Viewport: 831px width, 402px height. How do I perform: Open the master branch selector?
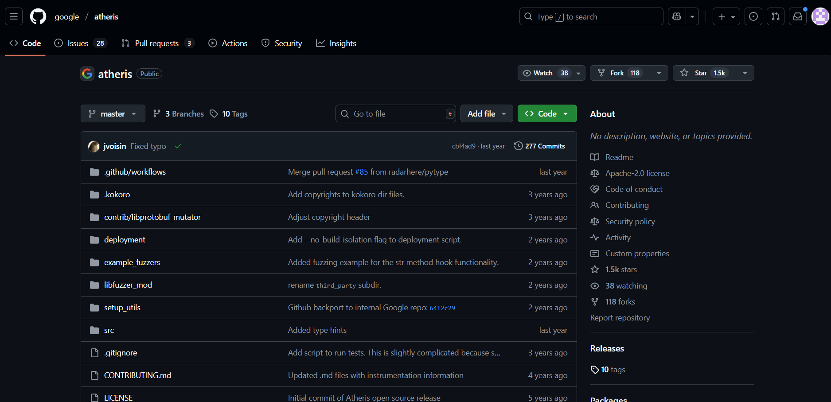tap(113, 114)
